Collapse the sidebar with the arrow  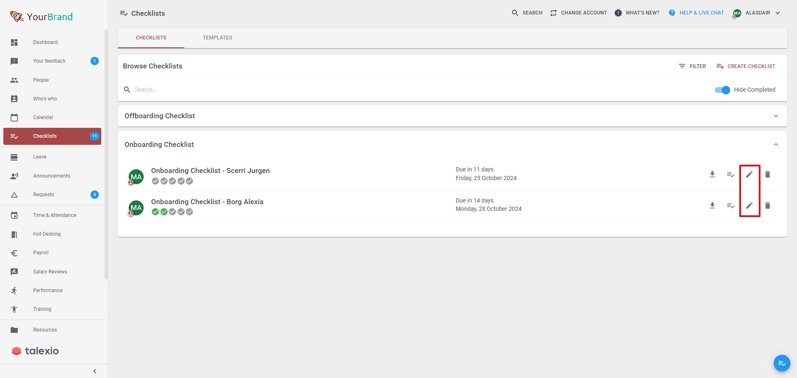point(95,371)
